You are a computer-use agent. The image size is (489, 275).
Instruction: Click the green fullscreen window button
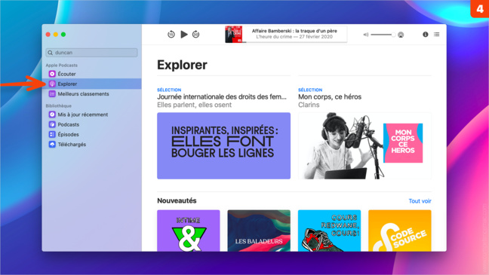(63, 35)
